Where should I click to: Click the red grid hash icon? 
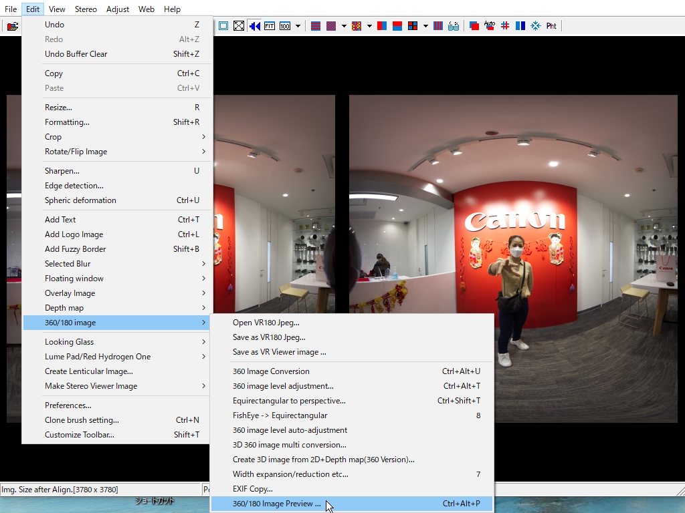point(505,26)
